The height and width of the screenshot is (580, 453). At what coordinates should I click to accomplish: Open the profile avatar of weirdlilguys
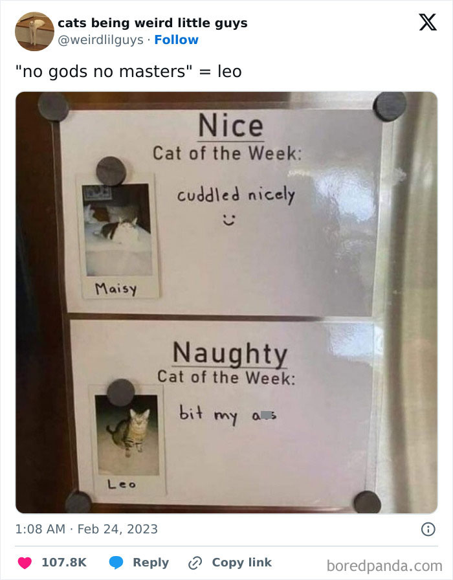click(34, 32)
